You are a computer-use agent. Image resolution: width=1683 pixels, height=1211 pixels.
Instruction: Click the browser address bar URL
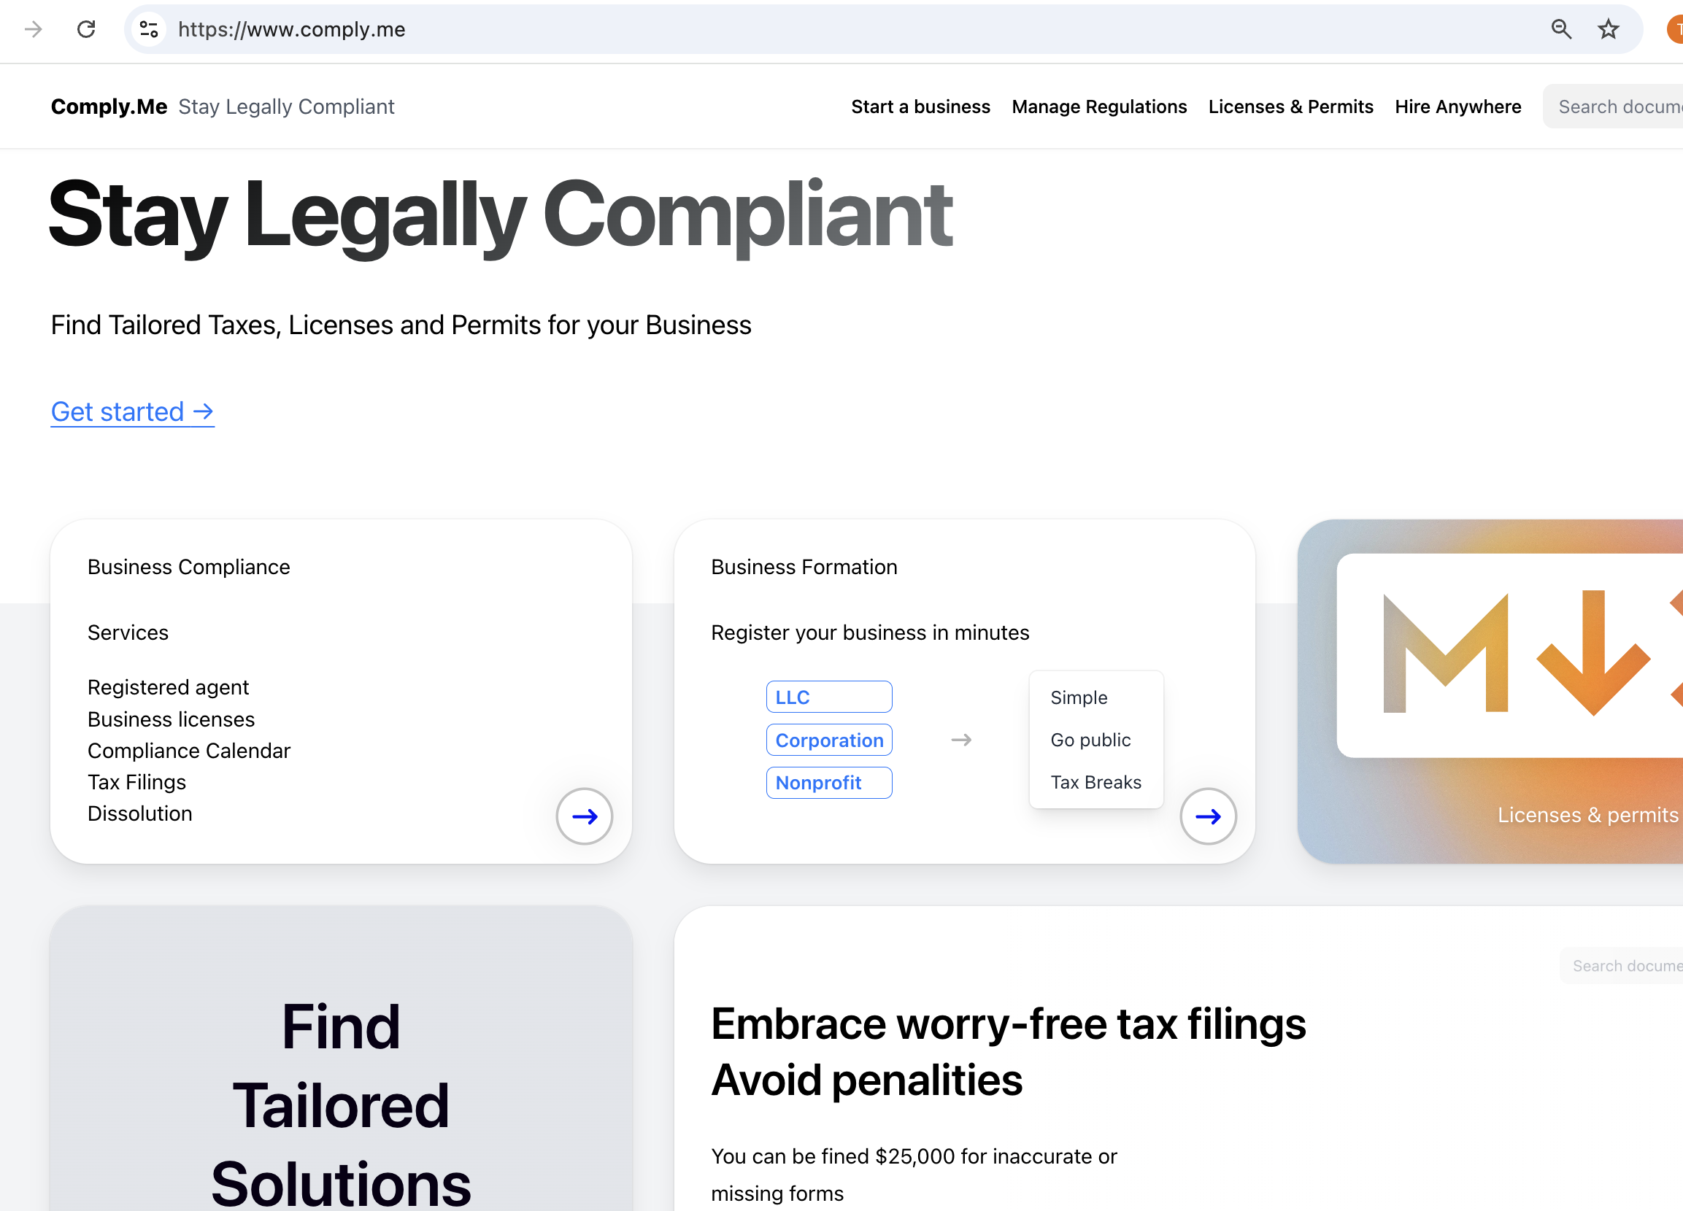tap(292, 30)
